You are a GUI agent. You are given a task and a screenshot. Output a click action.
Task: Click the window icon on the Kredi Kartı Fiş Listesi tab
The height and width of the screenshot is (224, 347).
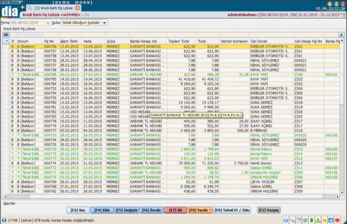[30, 8]
